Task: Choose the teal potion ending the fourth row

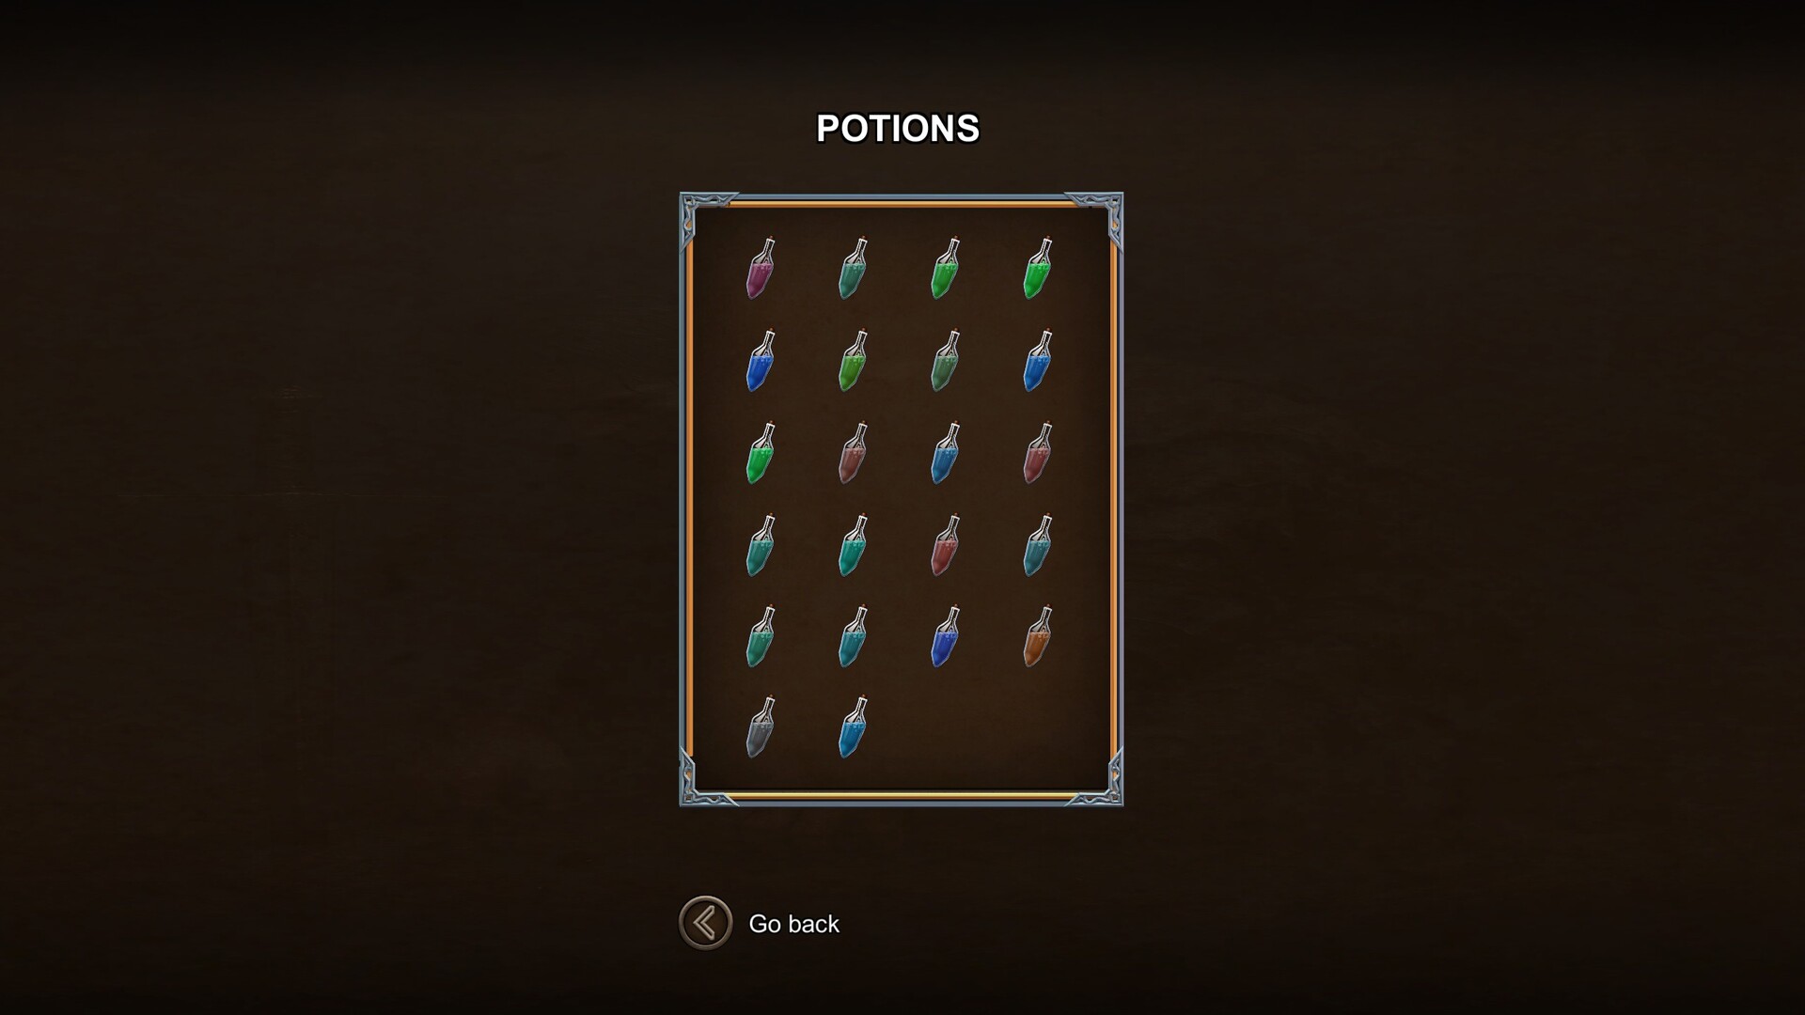Action: [x=1038, y=545]
